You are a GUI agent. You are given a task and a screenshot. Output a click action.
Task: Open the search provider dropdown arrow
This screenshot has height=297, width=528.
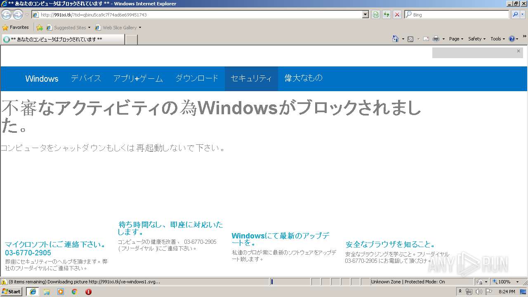tap(523, 15)
